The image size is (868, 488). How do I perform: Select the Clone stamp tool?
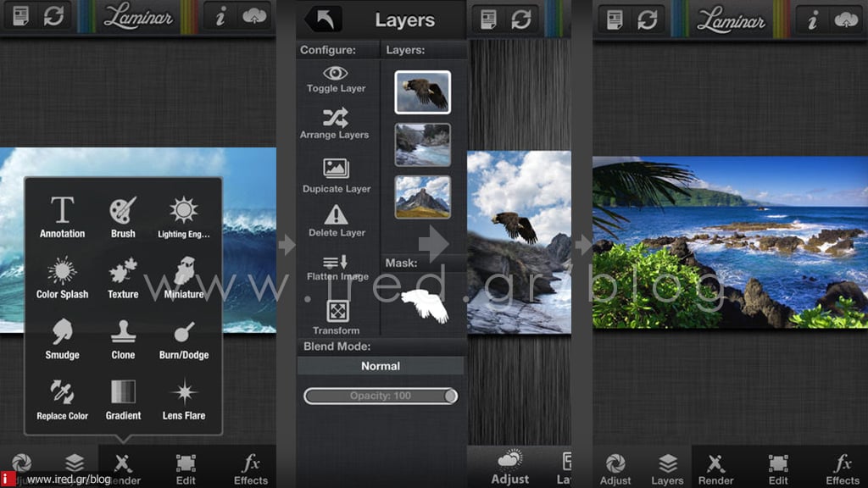click(x=123, y=337)
